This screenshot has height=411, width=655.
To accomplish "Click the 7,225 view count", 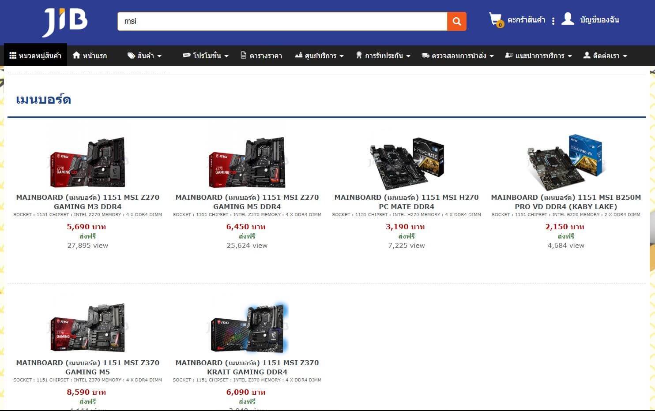I will pos(407,246).
